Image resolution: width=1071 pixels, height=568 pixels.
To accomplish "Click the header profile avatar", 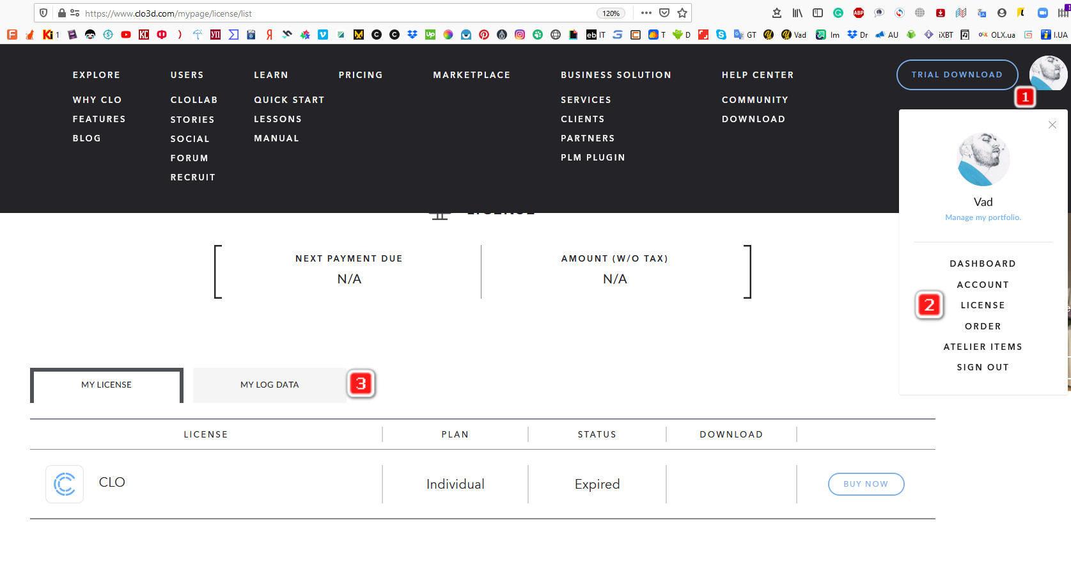I will 1049,74.
